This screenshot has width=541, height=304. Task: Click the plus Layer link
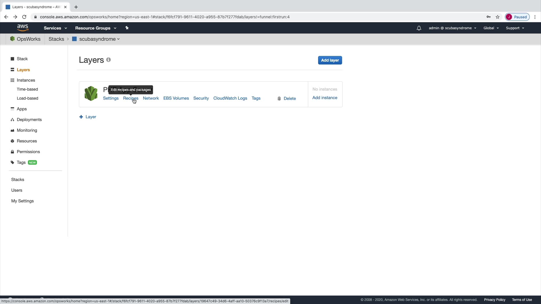(x=88, y=117)
